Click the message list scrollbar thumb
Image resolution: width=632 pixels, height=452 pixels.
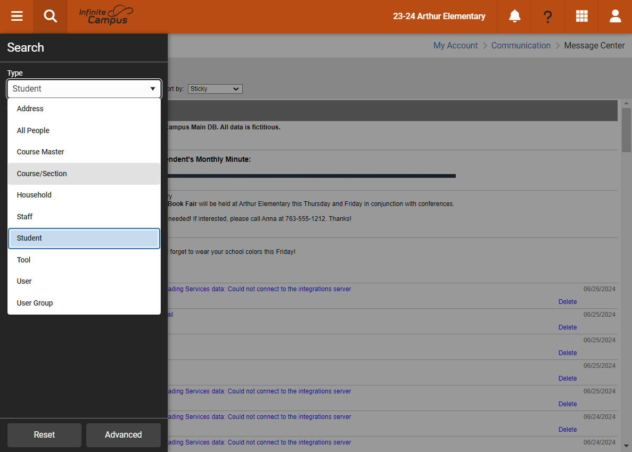[x=626, y=130]
